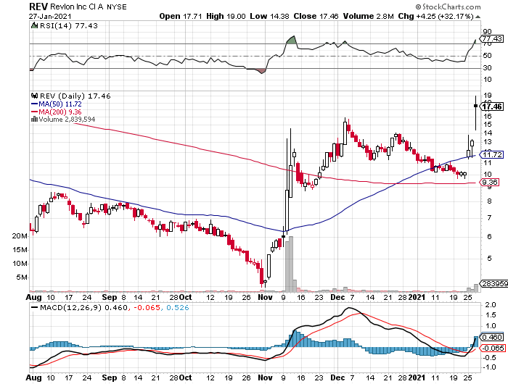
Task: Click the MACD 2.0 axis label
Action: 491,305
